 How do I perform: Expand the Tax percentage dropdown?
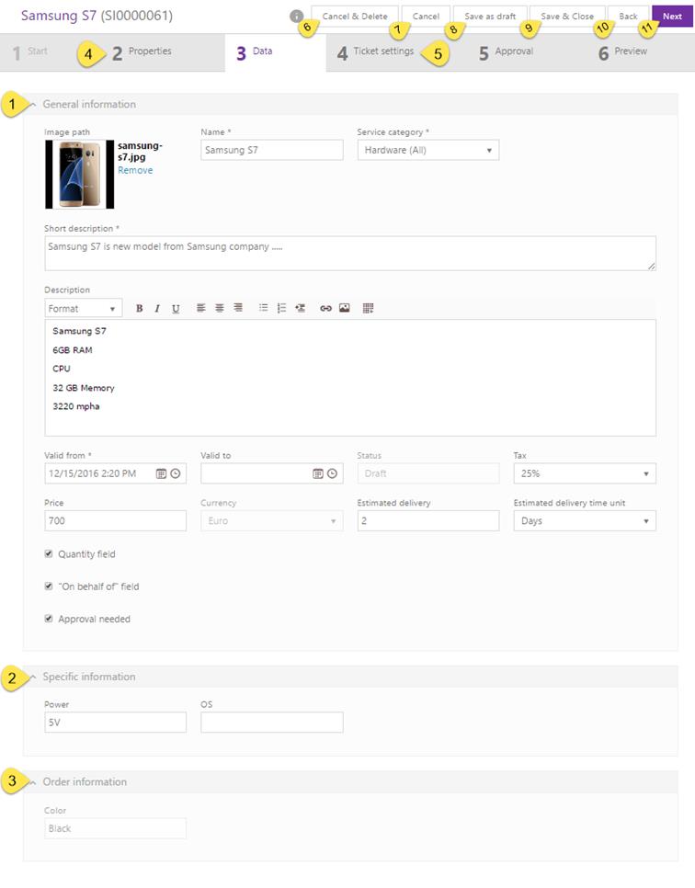coord(584,473)
